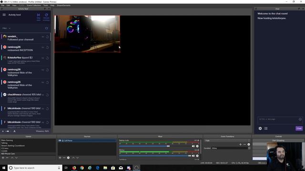Move source up in Sources list
Viewport: 305px width, 171px height.
click(x=73, y=158)
